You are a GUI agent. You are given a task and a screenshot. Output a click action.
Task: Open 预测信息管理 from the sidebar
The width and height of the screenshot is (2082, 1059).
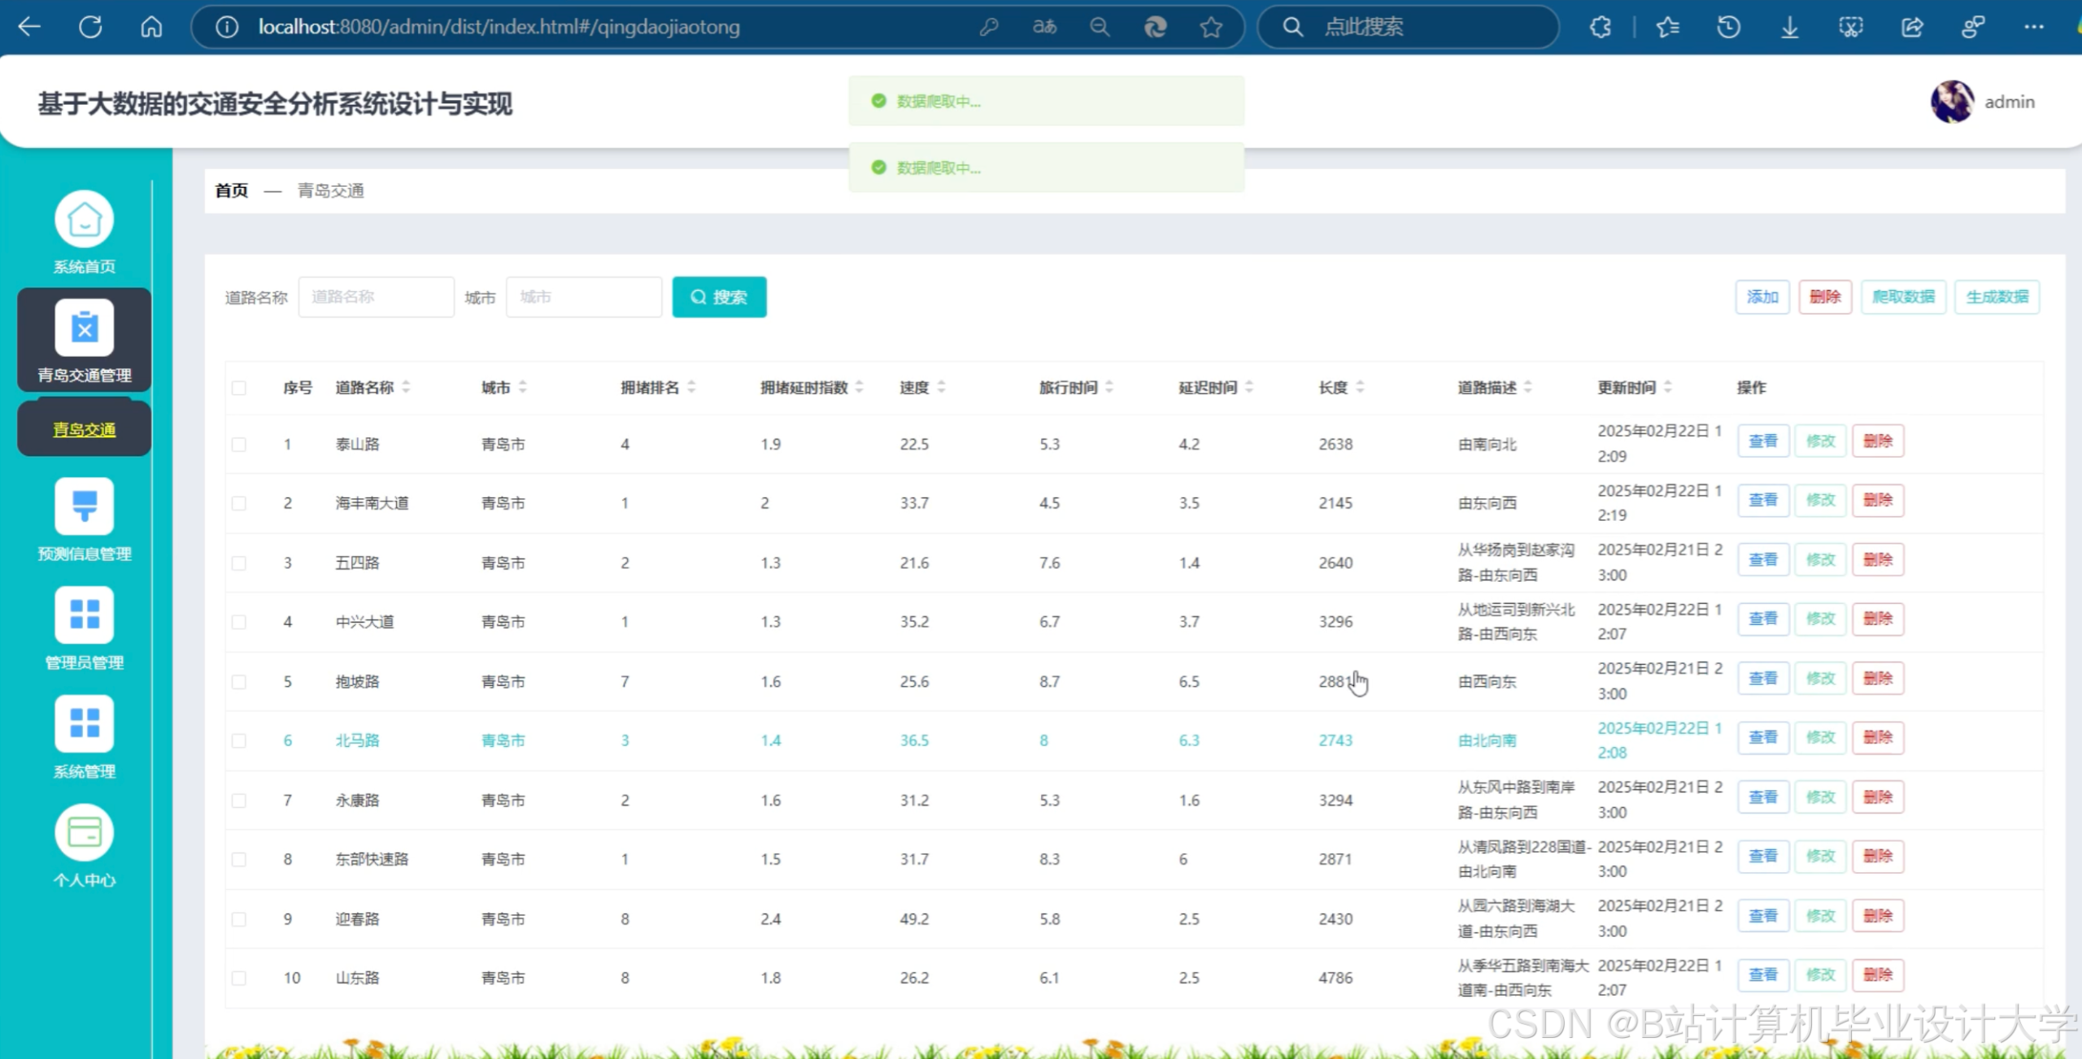tap(84, 519)
